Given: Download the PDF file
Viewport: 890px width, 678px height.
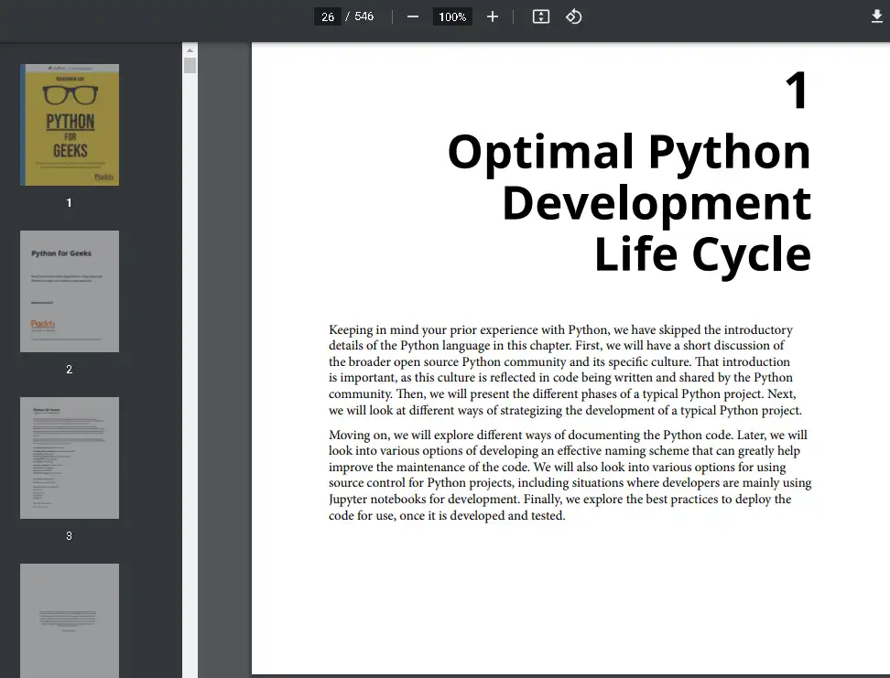Looking at the screenshot, I should point(876,16).
